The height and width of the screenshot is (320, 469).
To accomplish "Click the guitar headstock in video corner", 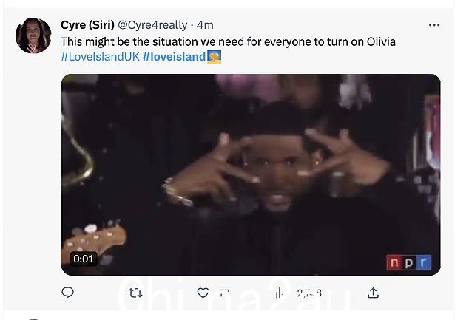I will pos(94,239).
